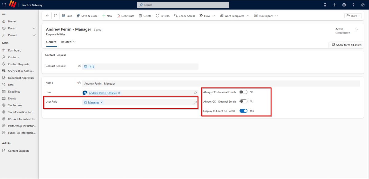The height and width of the screenshot is (179, 369).
Task: Click Run Report in toolbar
Action: pyautogui.click(x=263, y=16)
